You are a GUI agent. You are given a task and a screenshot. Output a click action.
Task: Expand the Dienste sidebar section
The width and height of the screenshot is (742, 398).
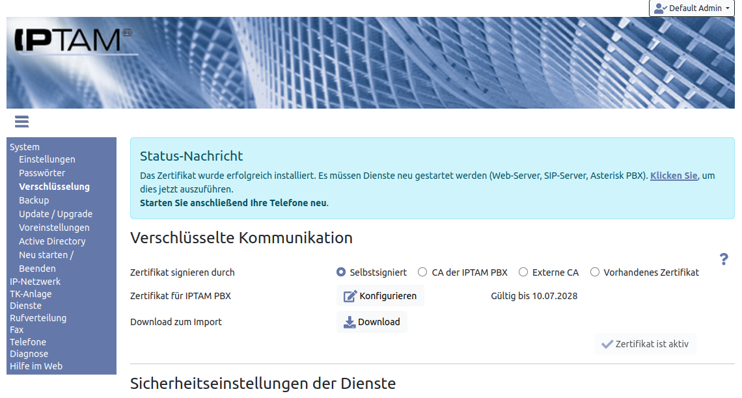25,306
